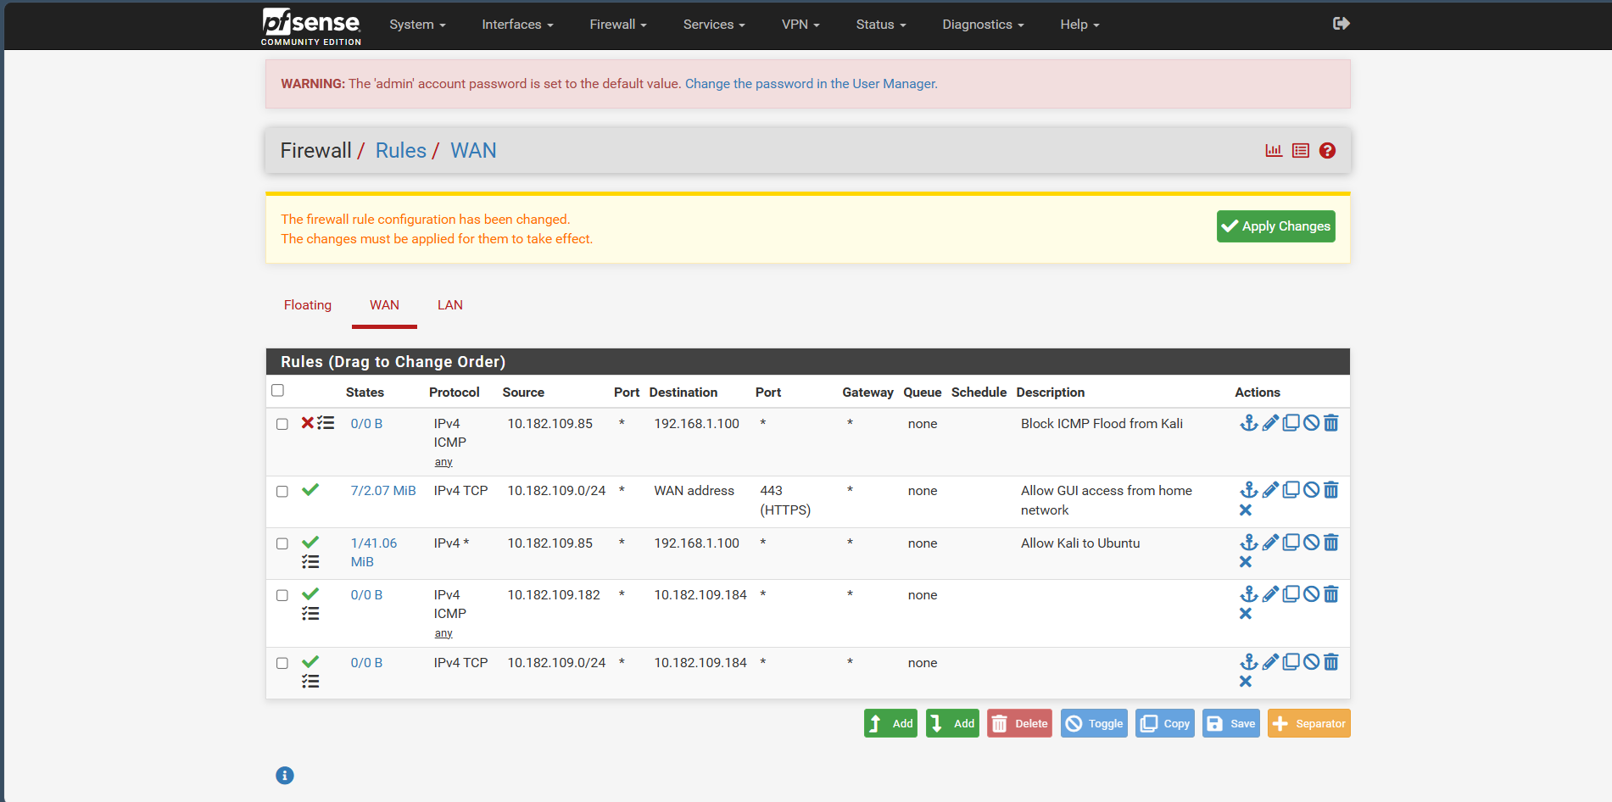This screenshot has height=802, width=1612.
Task: Copy the last IPv4 TCP rule to 10.182.109.184
Action: pyautogui.click(x=1291, y=662)
